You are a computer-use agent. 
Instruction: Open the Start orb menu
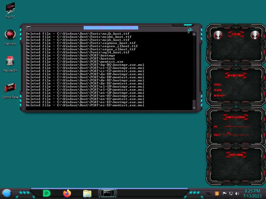click(x=7, y=193)
